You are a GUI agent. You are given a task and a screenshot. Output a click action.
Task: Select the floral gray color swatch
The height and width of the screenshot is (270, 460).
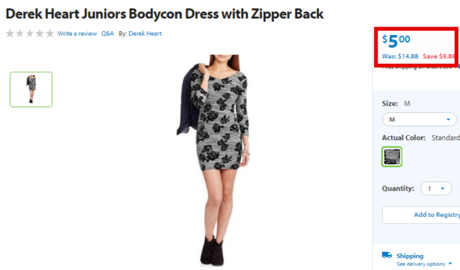[x=392, y=157]
